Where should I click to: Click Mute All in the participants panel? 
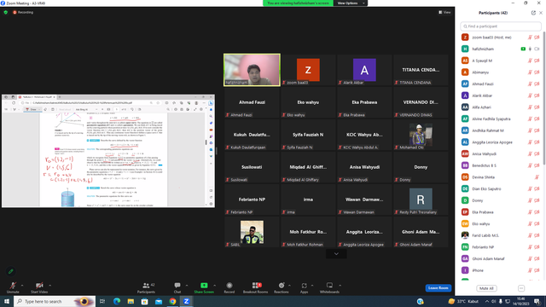click(x=486, y=288)
